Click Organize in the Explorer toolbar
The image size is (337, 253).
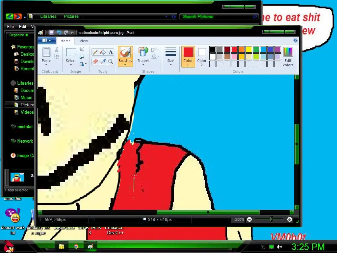point(18,35)
